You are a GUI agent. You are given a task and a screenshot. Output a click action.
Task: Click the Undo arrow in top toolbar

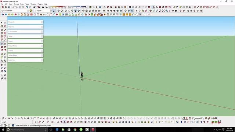point(27,7)
